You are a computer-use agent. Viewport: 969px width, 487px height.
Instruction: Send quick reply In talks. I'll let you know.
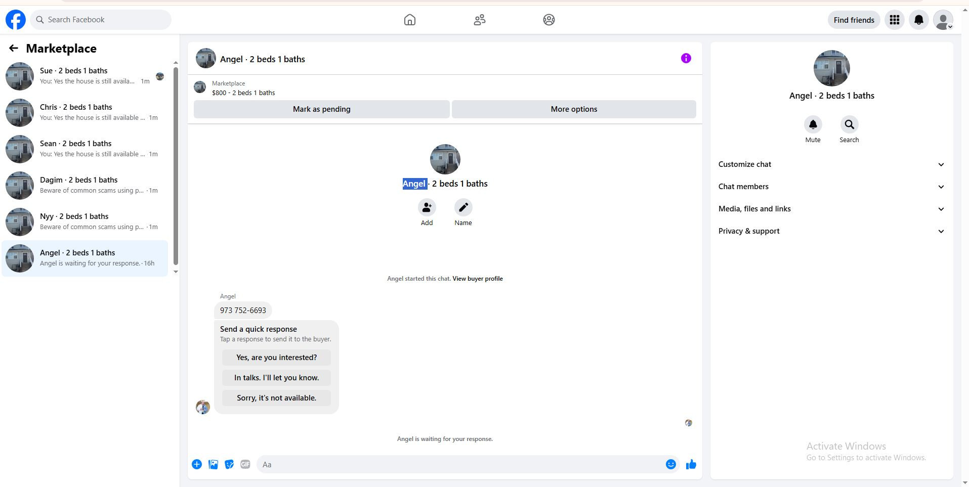click(x=276, y=378)
